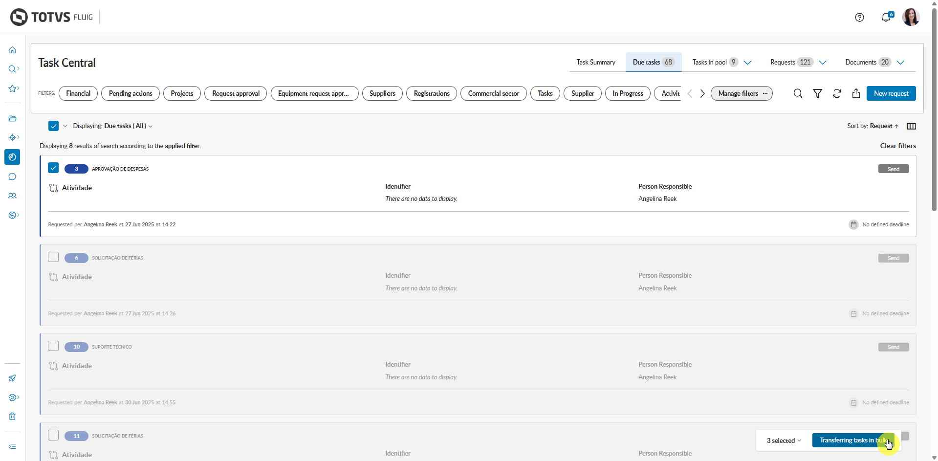Apply the Request approval filter
The image size is (938, 461).
(x=236, y=93)
